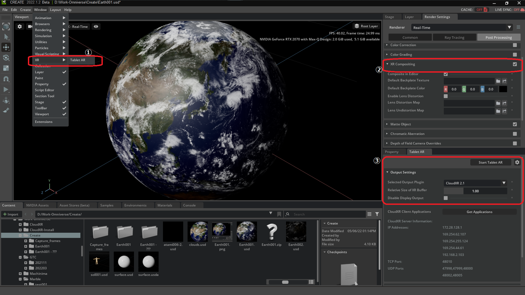The width and height of the screenshot is (525, 295).
Task: Expand the Color Grading section
Action: pos(401,55)
